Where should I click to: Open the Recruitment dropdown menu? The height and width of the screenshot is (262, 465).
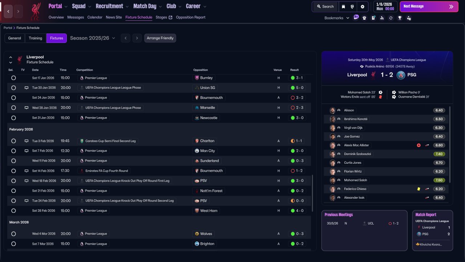(112, 6)
